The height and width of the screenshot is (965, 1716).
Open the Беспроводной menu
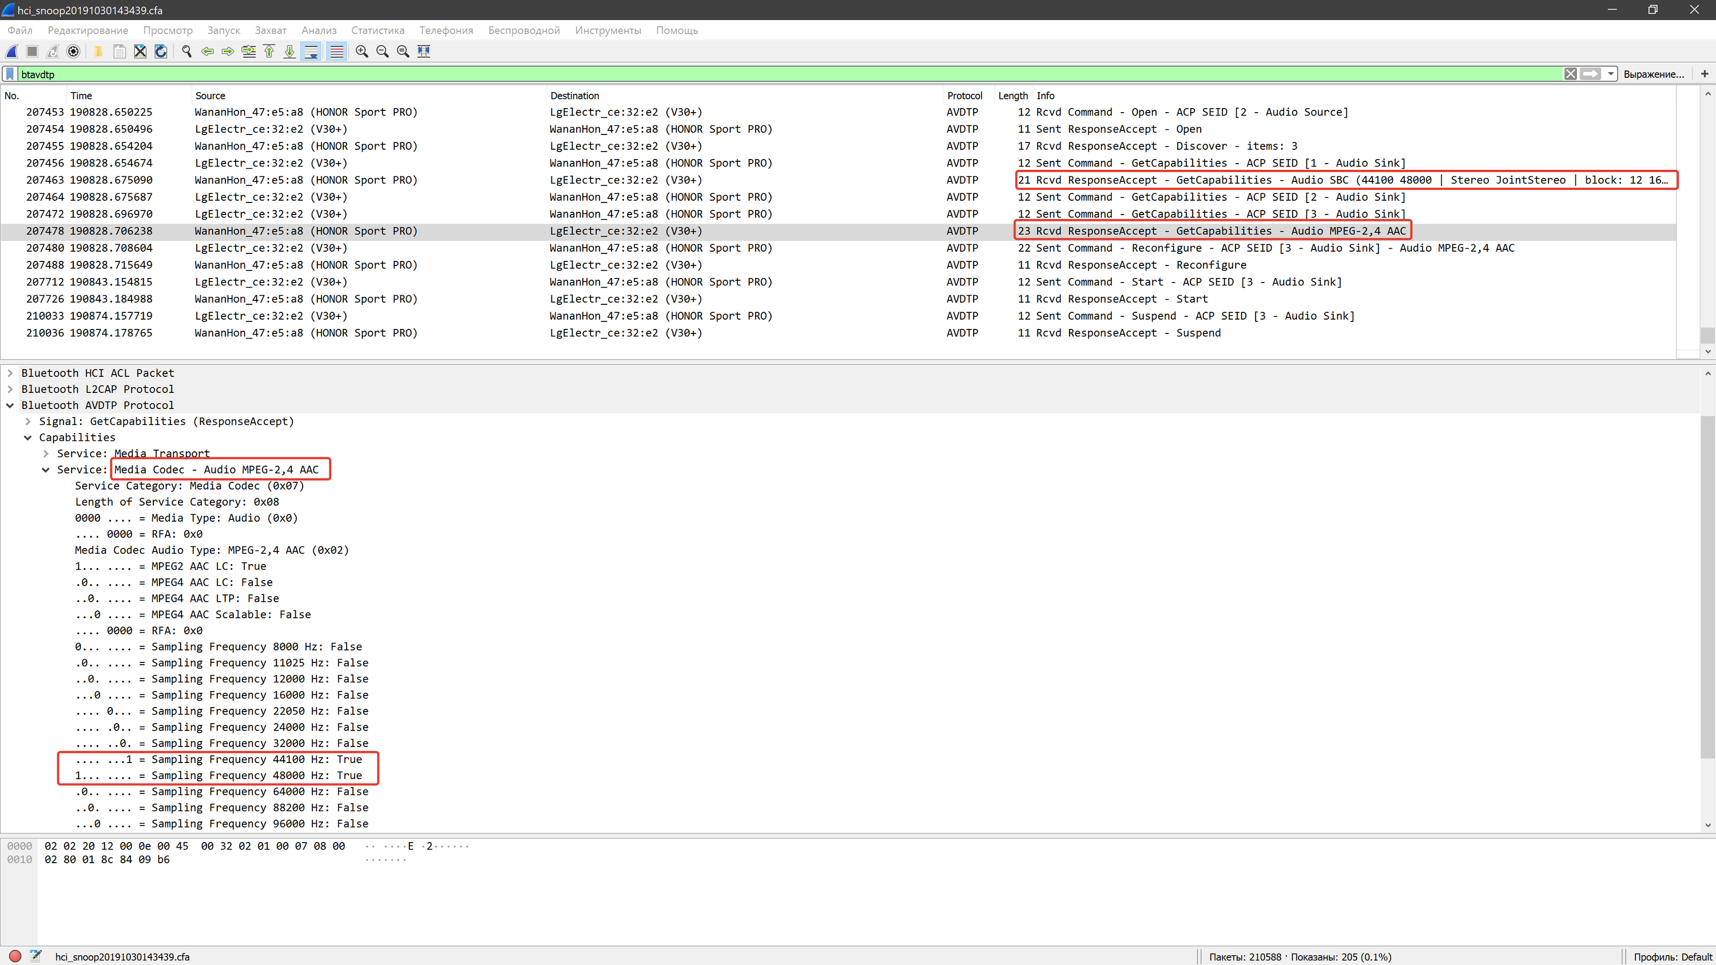pos(523,30)
